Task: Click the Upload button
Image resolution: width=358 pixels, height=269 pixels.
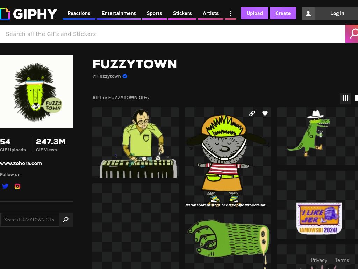Action: click(255, 13)
